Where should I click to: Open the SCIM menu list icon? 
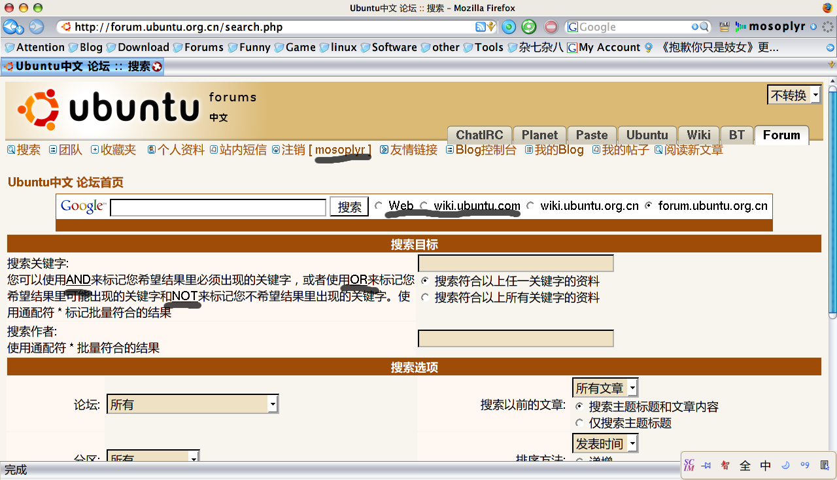pos(826,465)
